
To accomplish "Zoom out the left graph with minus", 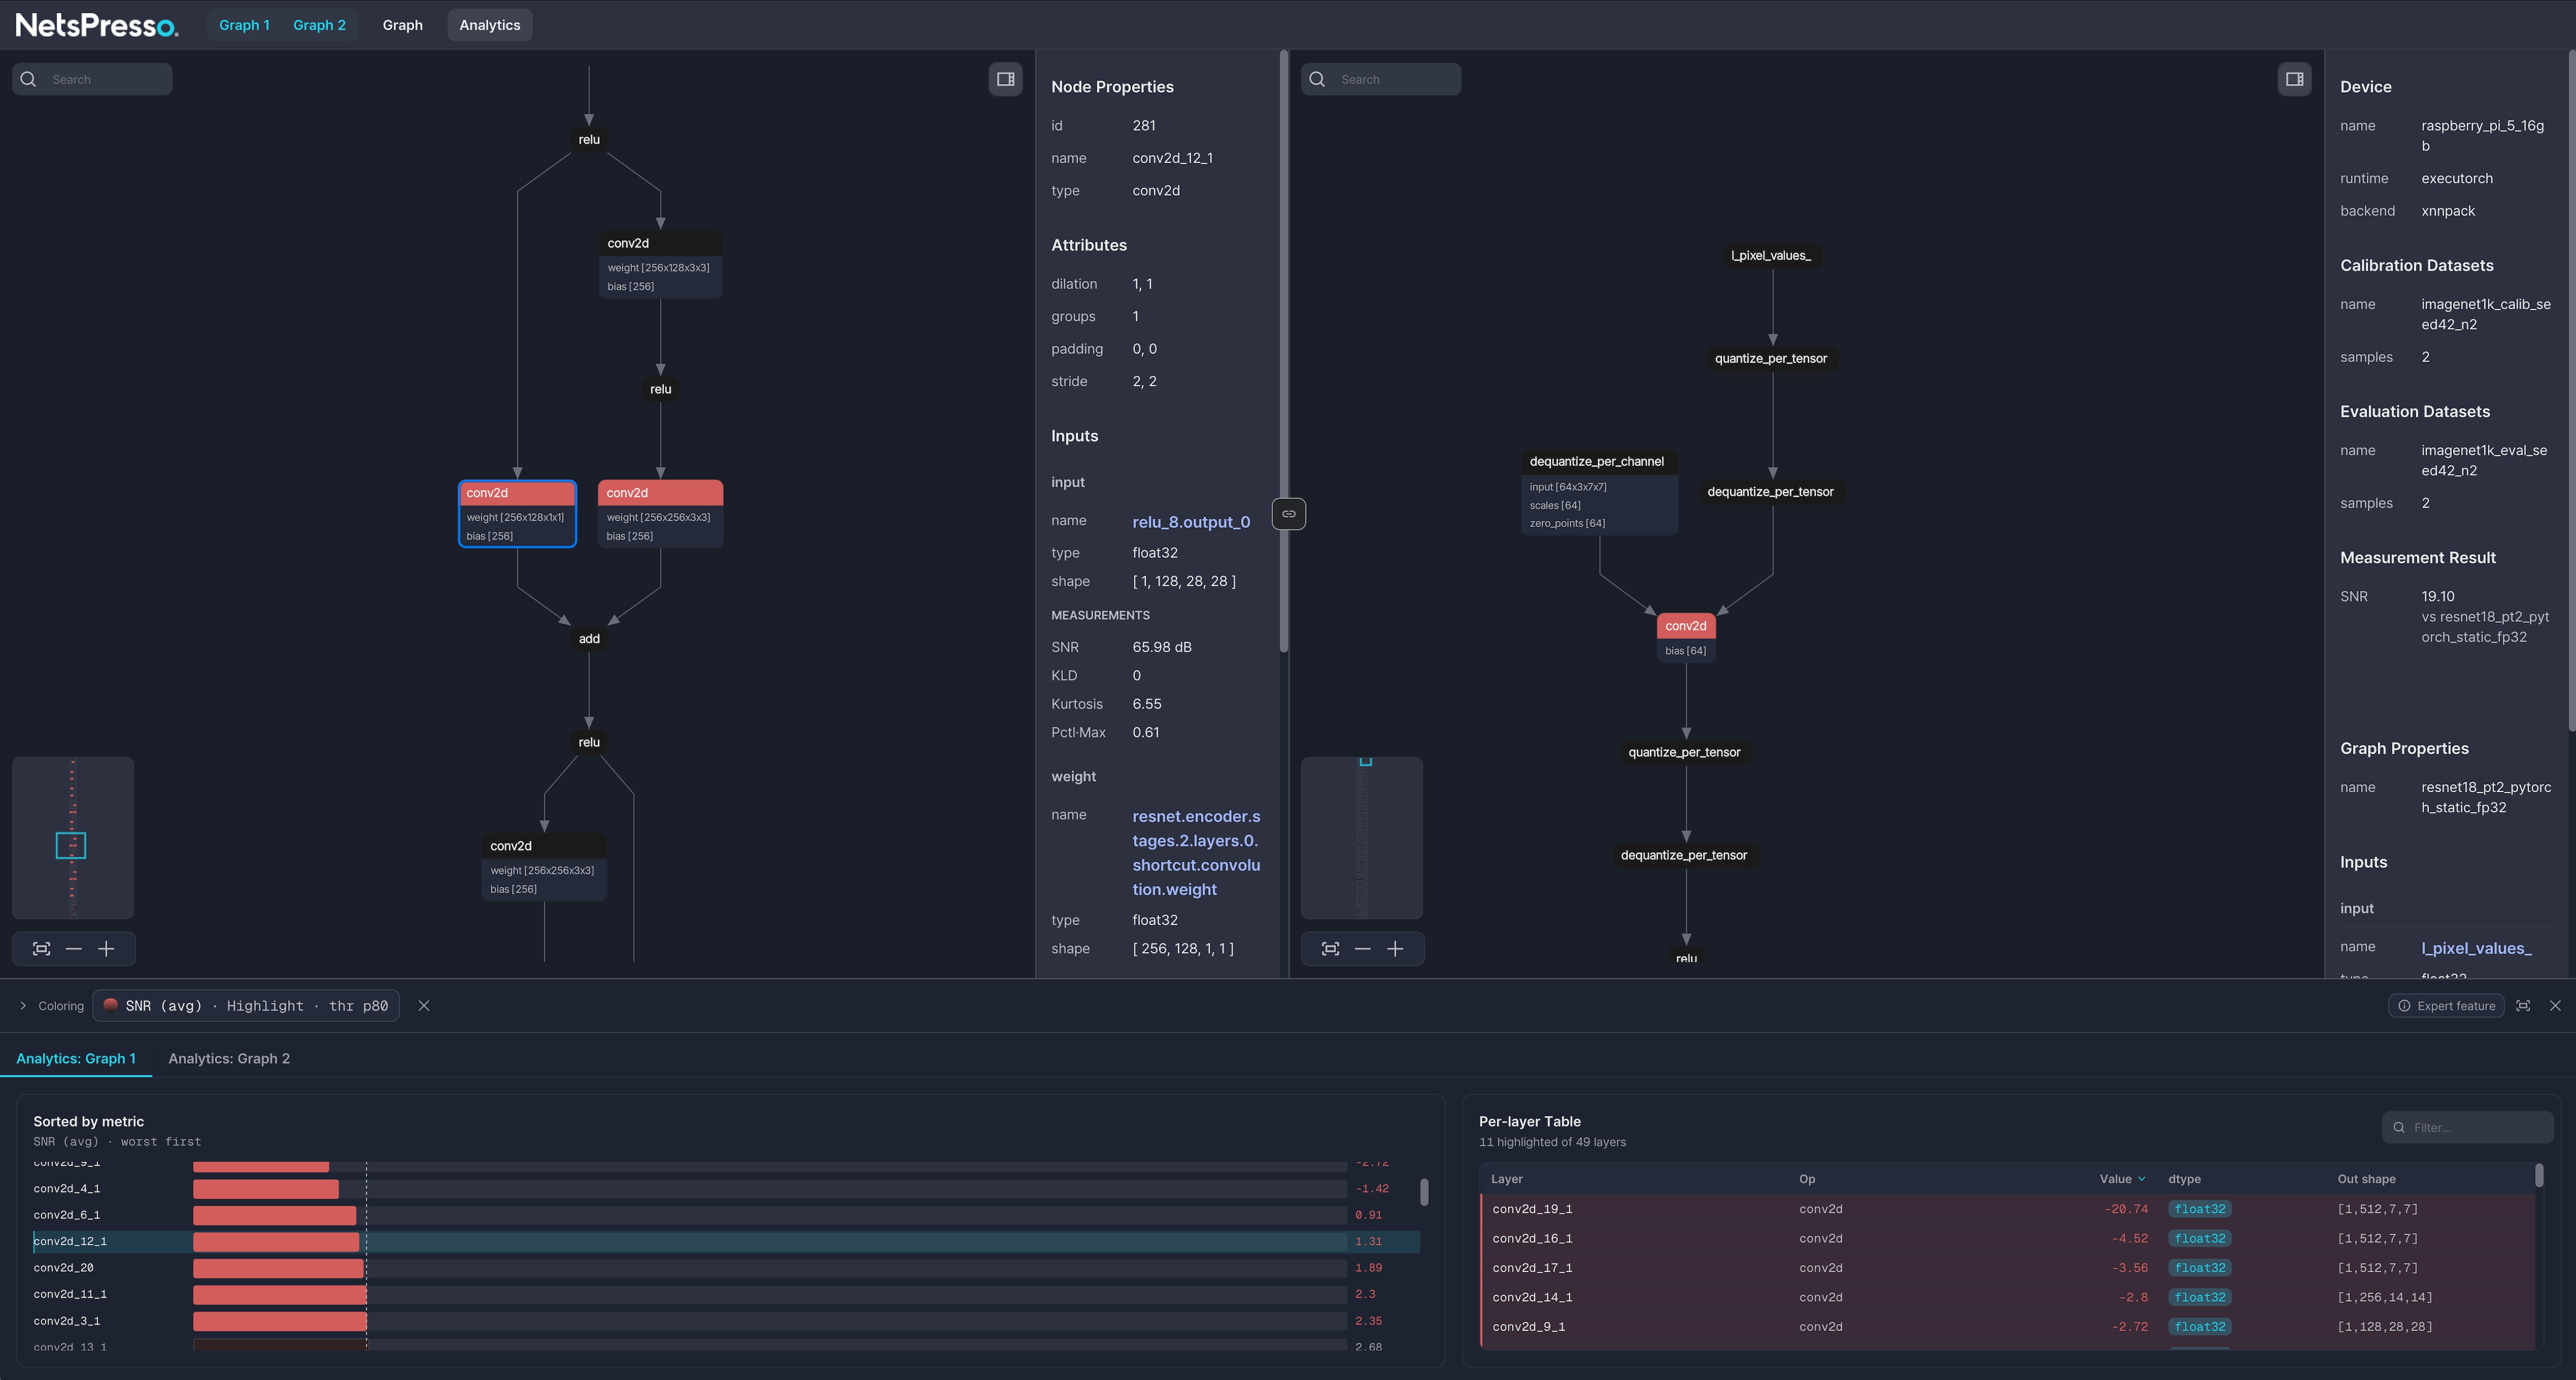I will pyautogui.click(x=73, y=949).
